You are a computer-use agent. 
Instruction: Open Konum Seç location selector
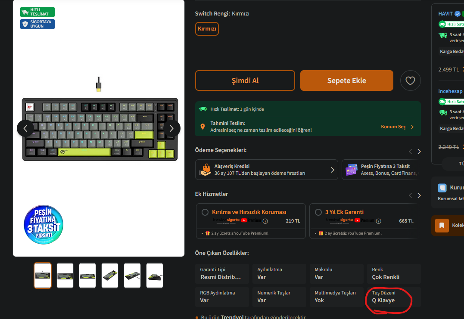click(397, 127)
